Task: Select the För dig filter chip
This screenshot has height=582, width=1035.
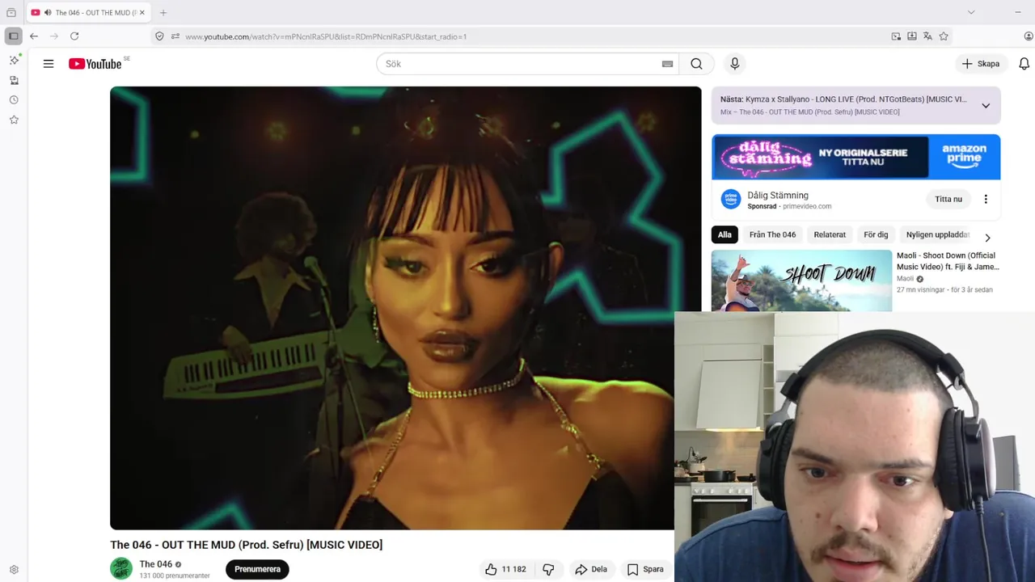Action: point(876,234)
